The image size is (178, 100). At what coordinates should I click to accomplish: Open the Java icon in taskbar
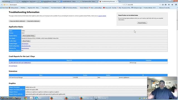pyautogui.click(x=31, y=98)
